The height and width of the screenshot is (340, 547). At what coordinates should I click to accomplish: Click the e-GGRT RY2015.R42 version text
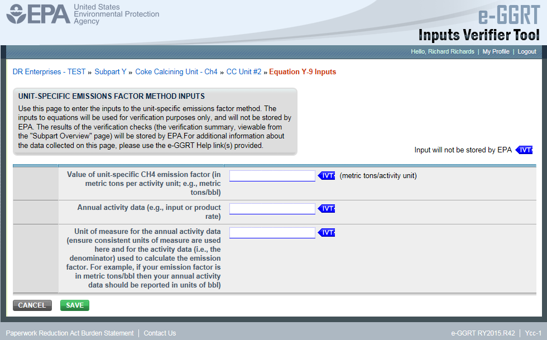point(483,333)
